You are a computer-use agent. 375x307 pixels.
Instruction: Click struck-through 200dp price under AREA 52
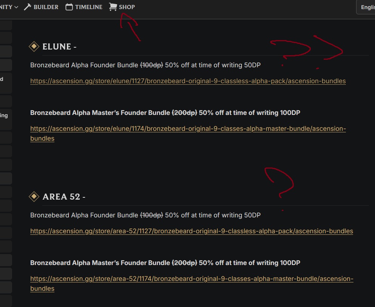click(184, 263)
